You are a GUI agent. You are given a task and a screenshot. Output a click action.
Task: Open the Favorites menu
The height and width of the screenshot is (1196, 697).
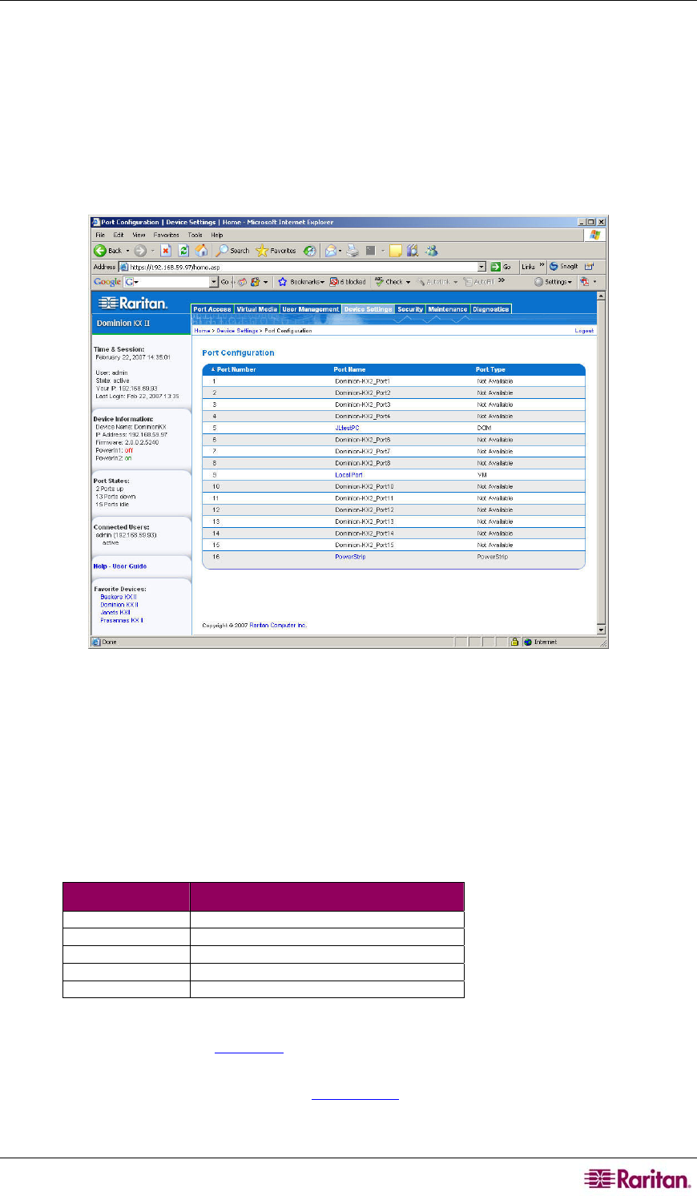(167, 236)
